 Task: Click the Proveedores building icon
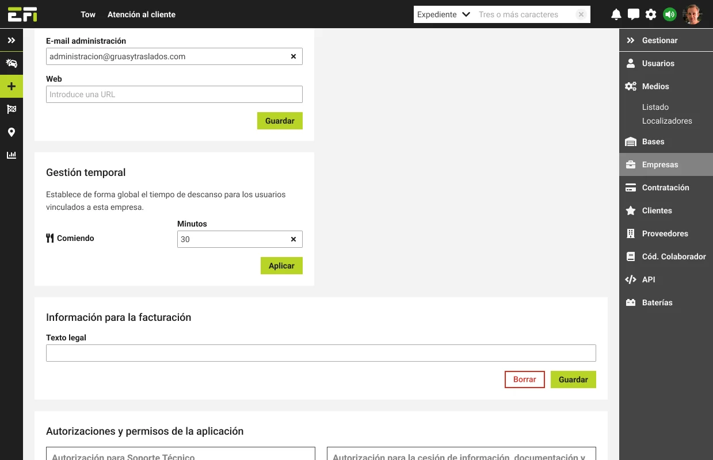tap(630, 233)
